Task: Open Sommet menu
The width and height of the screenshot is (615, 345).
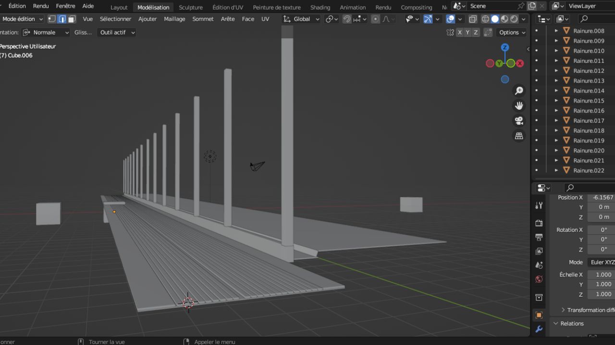Action: [203, 19]
